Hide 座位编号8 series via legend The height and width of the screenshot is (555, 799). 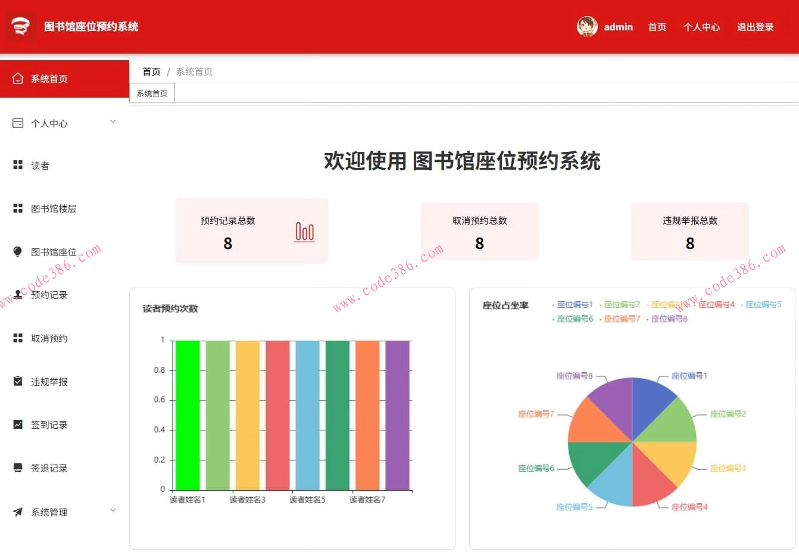point(669,319)
